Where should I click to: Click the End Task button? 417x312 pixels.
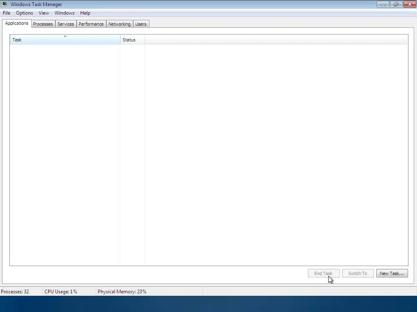[x=323, y=273]
